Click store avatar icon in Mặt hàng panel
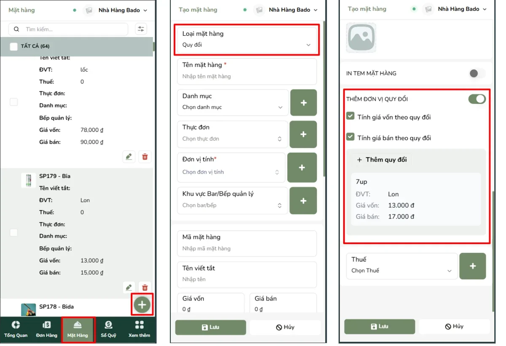This screenshot has width=506, height=346. [89, 10]
